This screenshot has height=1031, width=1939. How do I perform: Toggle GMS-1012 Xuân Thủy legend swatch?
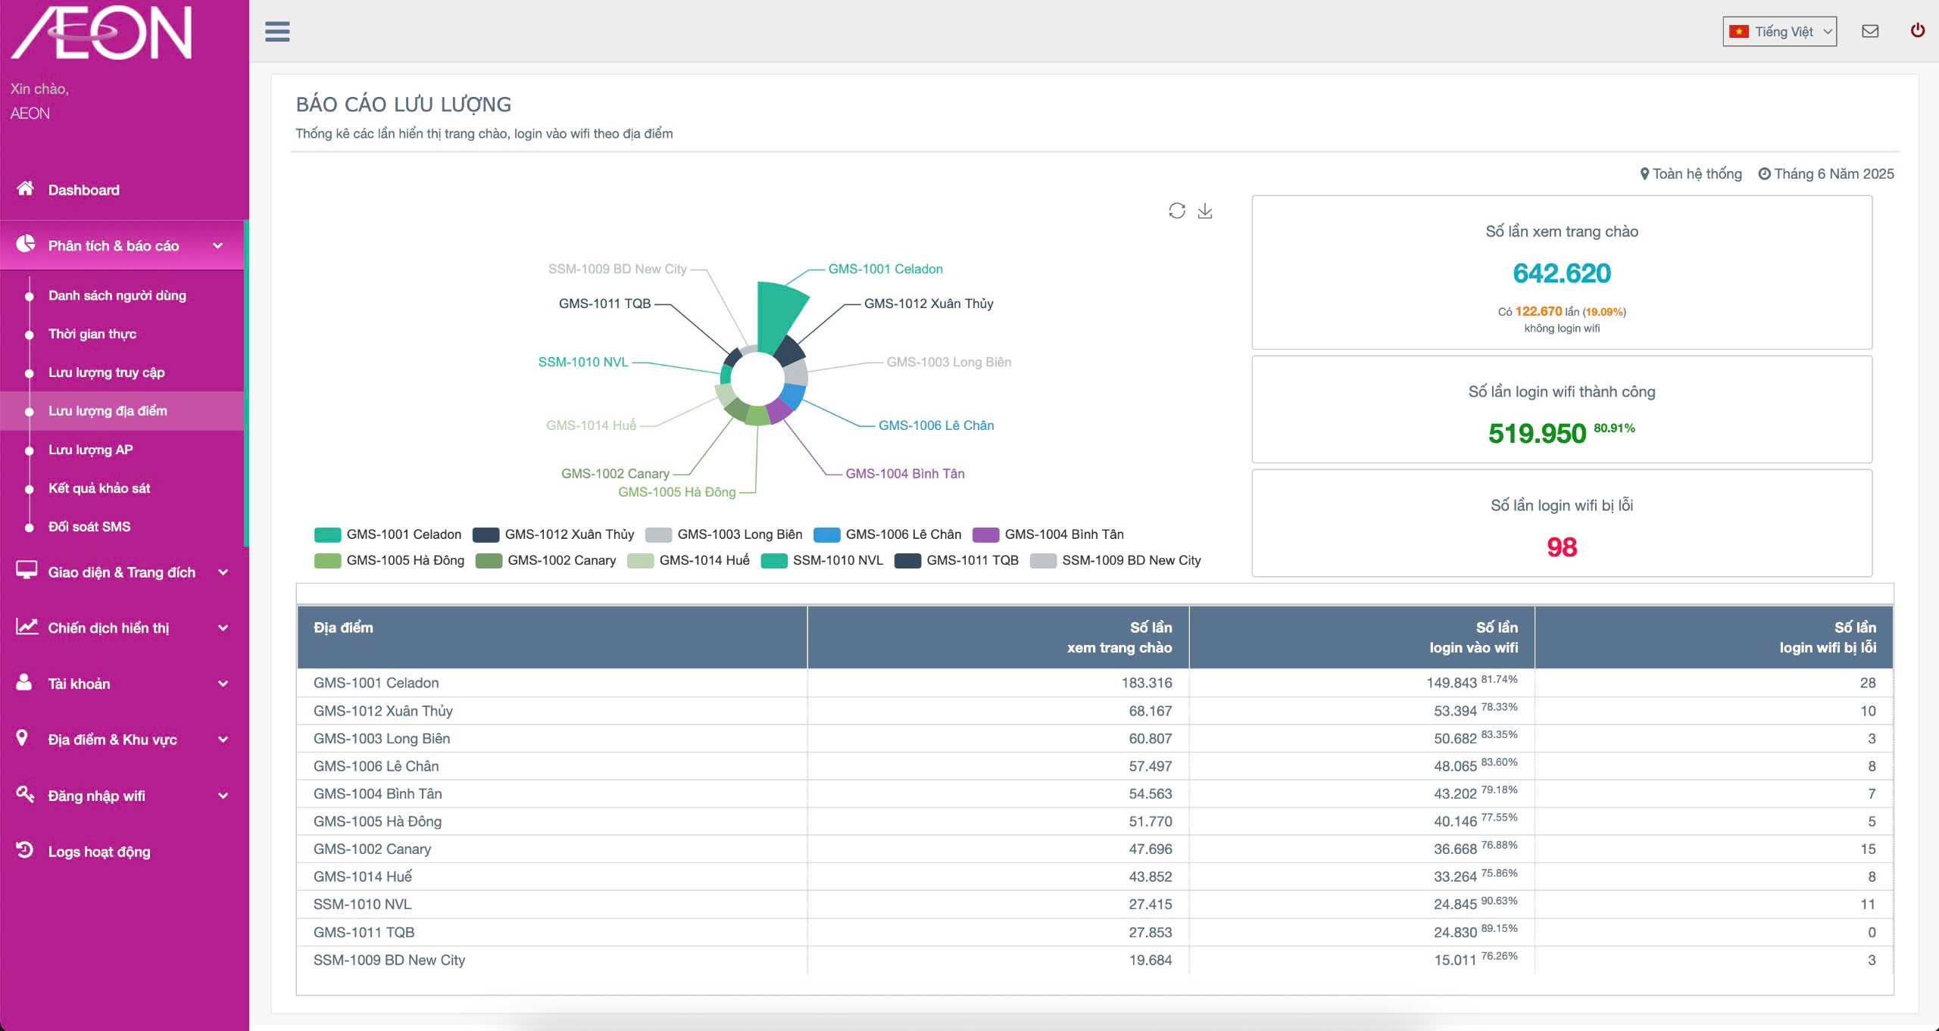pyautogui.click(x=486, y=534)
